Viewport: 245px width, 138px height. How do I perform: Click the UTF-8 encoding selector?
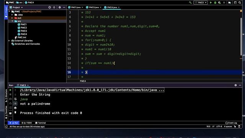tap(219, 127)
